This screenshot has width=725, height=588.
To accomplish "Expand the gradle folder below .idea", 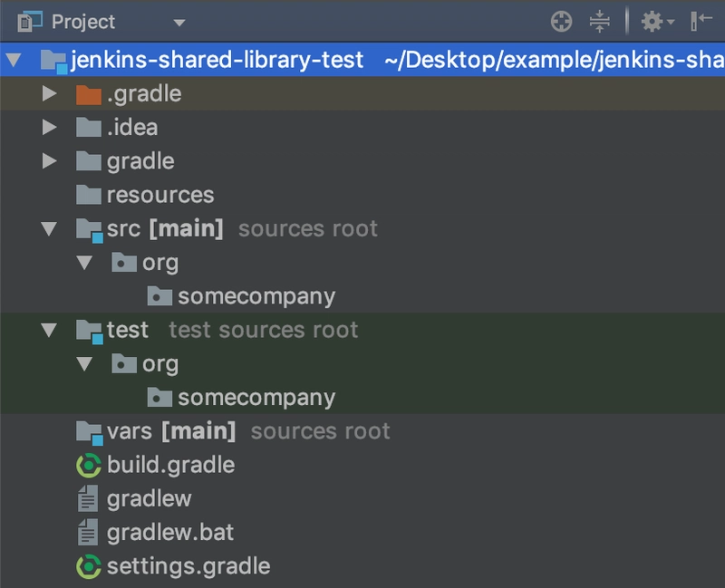I will (x=49, y=161).
